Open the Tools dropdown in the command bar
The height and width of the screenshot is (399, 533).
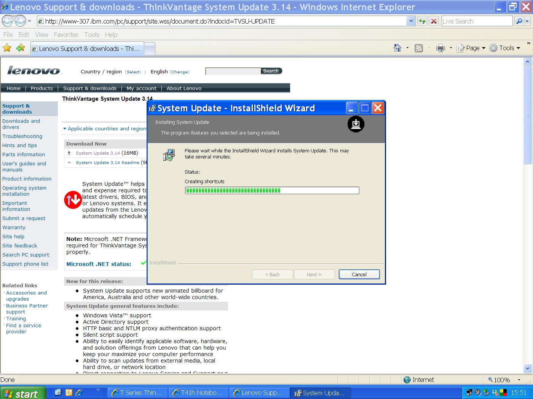(x=505, y=48)
